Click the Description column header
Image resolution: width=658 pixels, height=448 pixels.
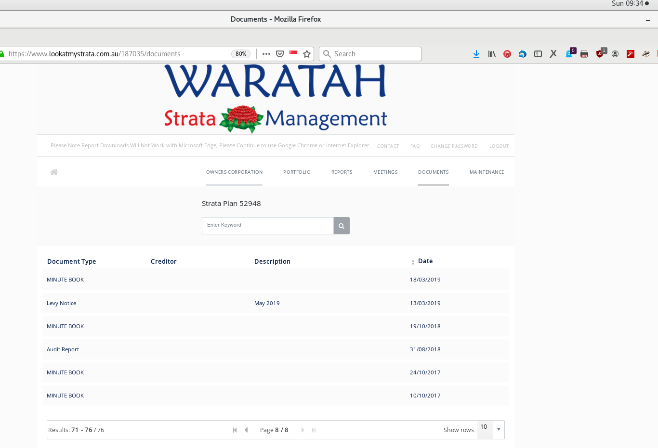coord(272,262)
